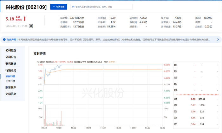Click the 买5 price 5.14
This screenshot has width=222, height=133.
coord(193,124)
